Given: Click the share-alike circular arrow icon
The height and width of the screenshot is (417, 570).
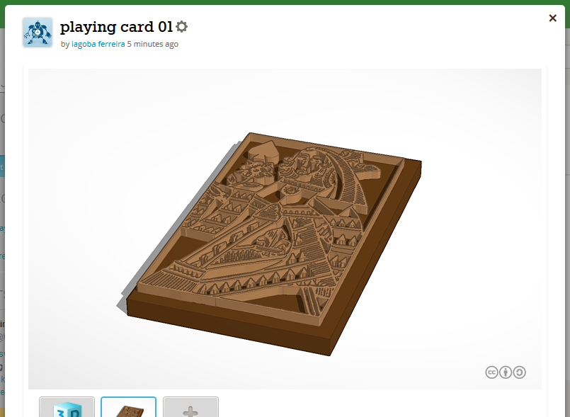Looking at the screenshot, I should pyautogui.click(x=519, y=372).
